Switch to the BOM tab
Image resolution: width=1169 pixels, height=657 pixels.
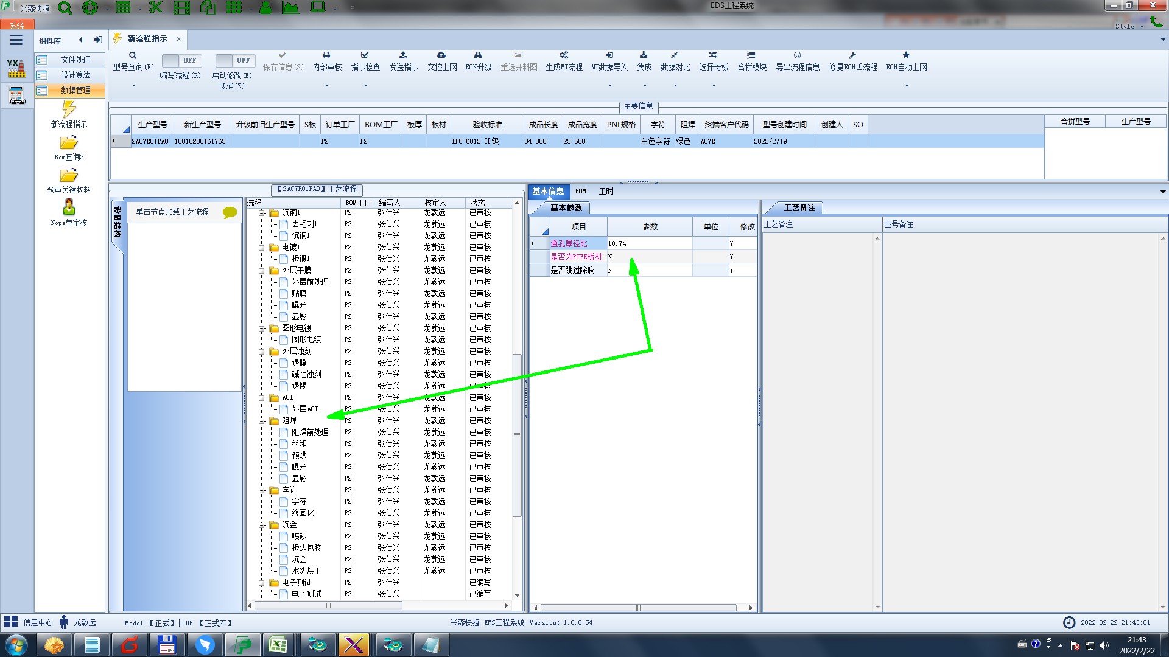580,191
